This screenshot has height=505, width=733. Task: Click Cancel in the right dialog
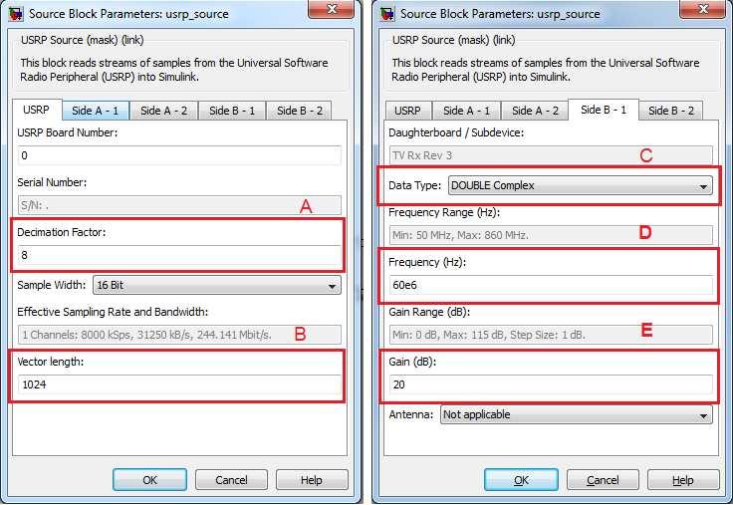603,480
